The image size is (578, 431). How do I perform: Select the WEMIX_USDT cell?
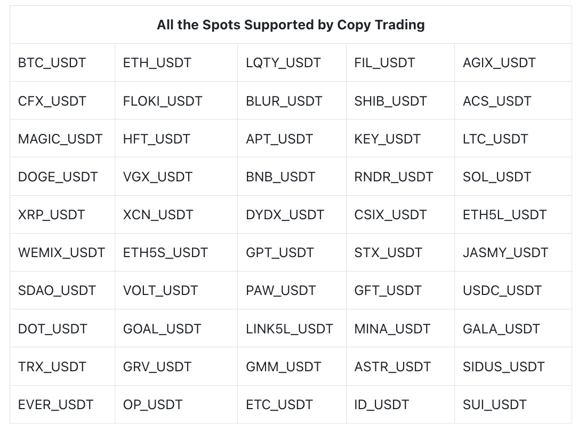[61, 253]
